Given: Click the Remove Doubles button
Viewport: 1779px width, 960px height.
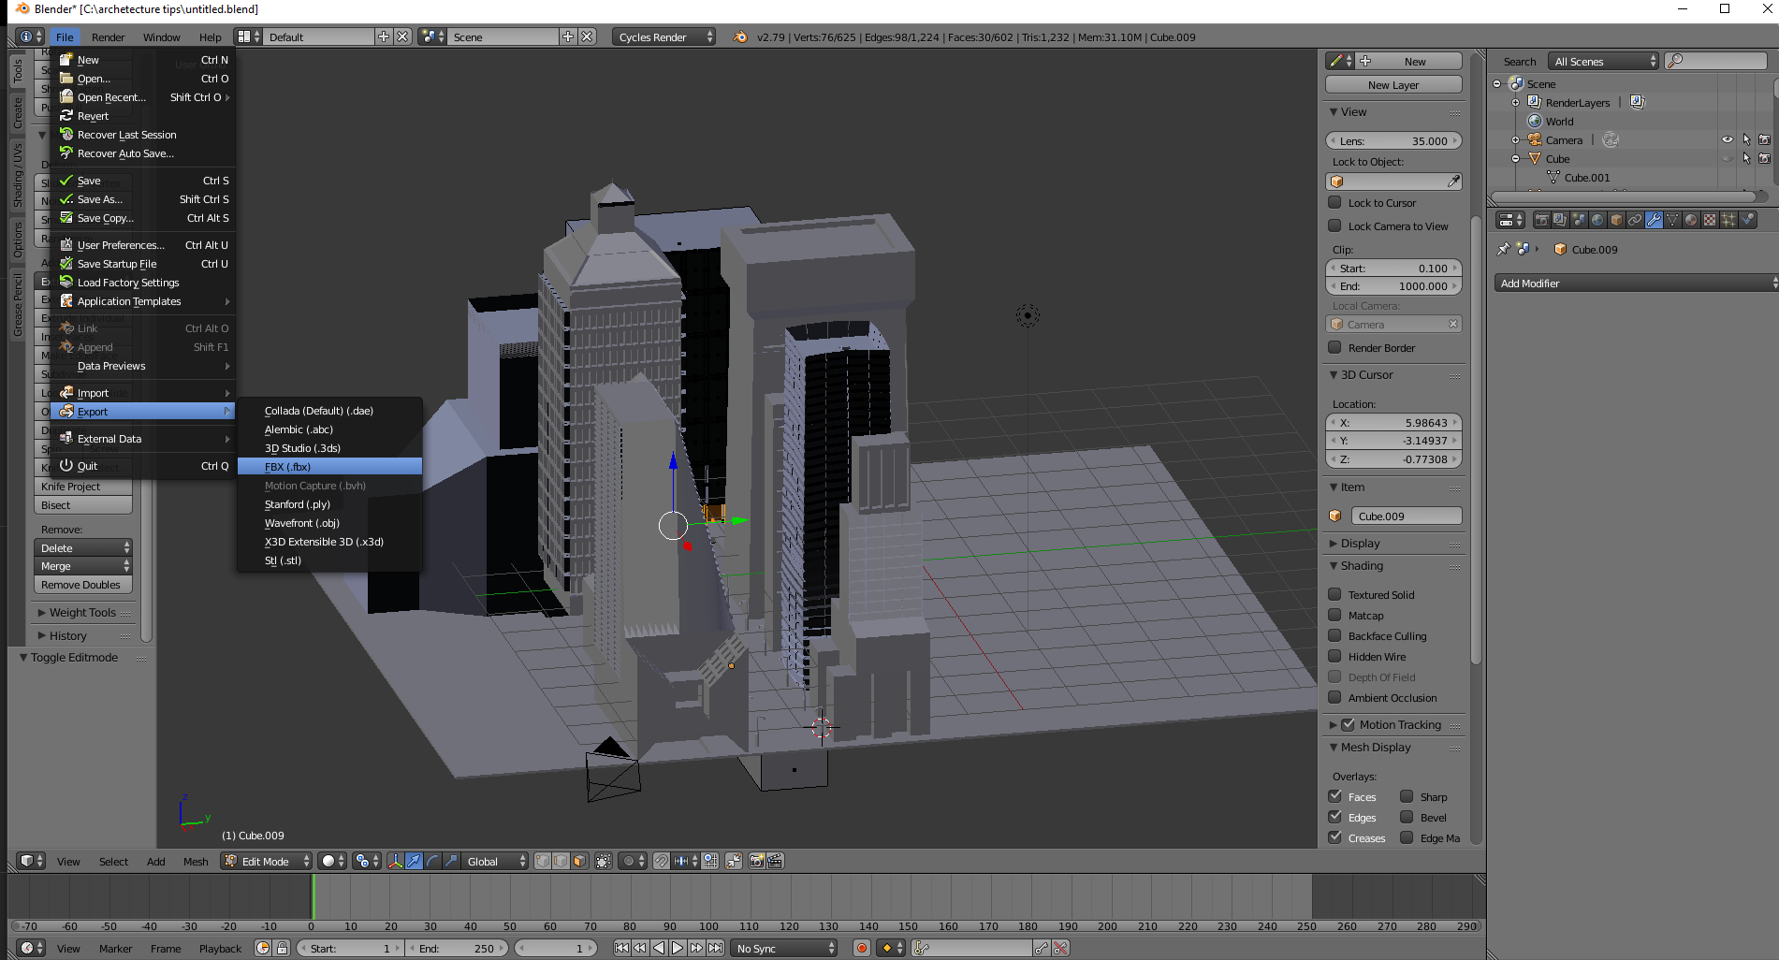Looking at the screenshot, I should [82, 585].
